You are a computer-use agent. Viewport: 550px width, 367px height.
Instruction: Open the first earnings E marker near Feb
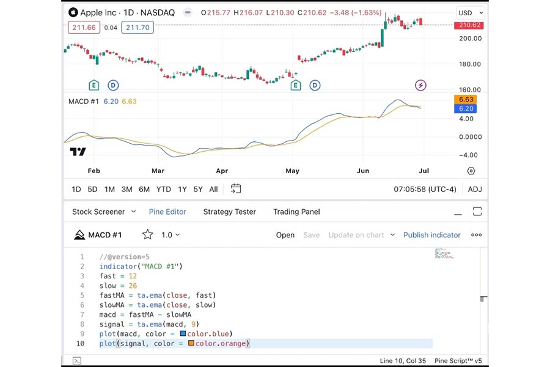tap(94, 85)
